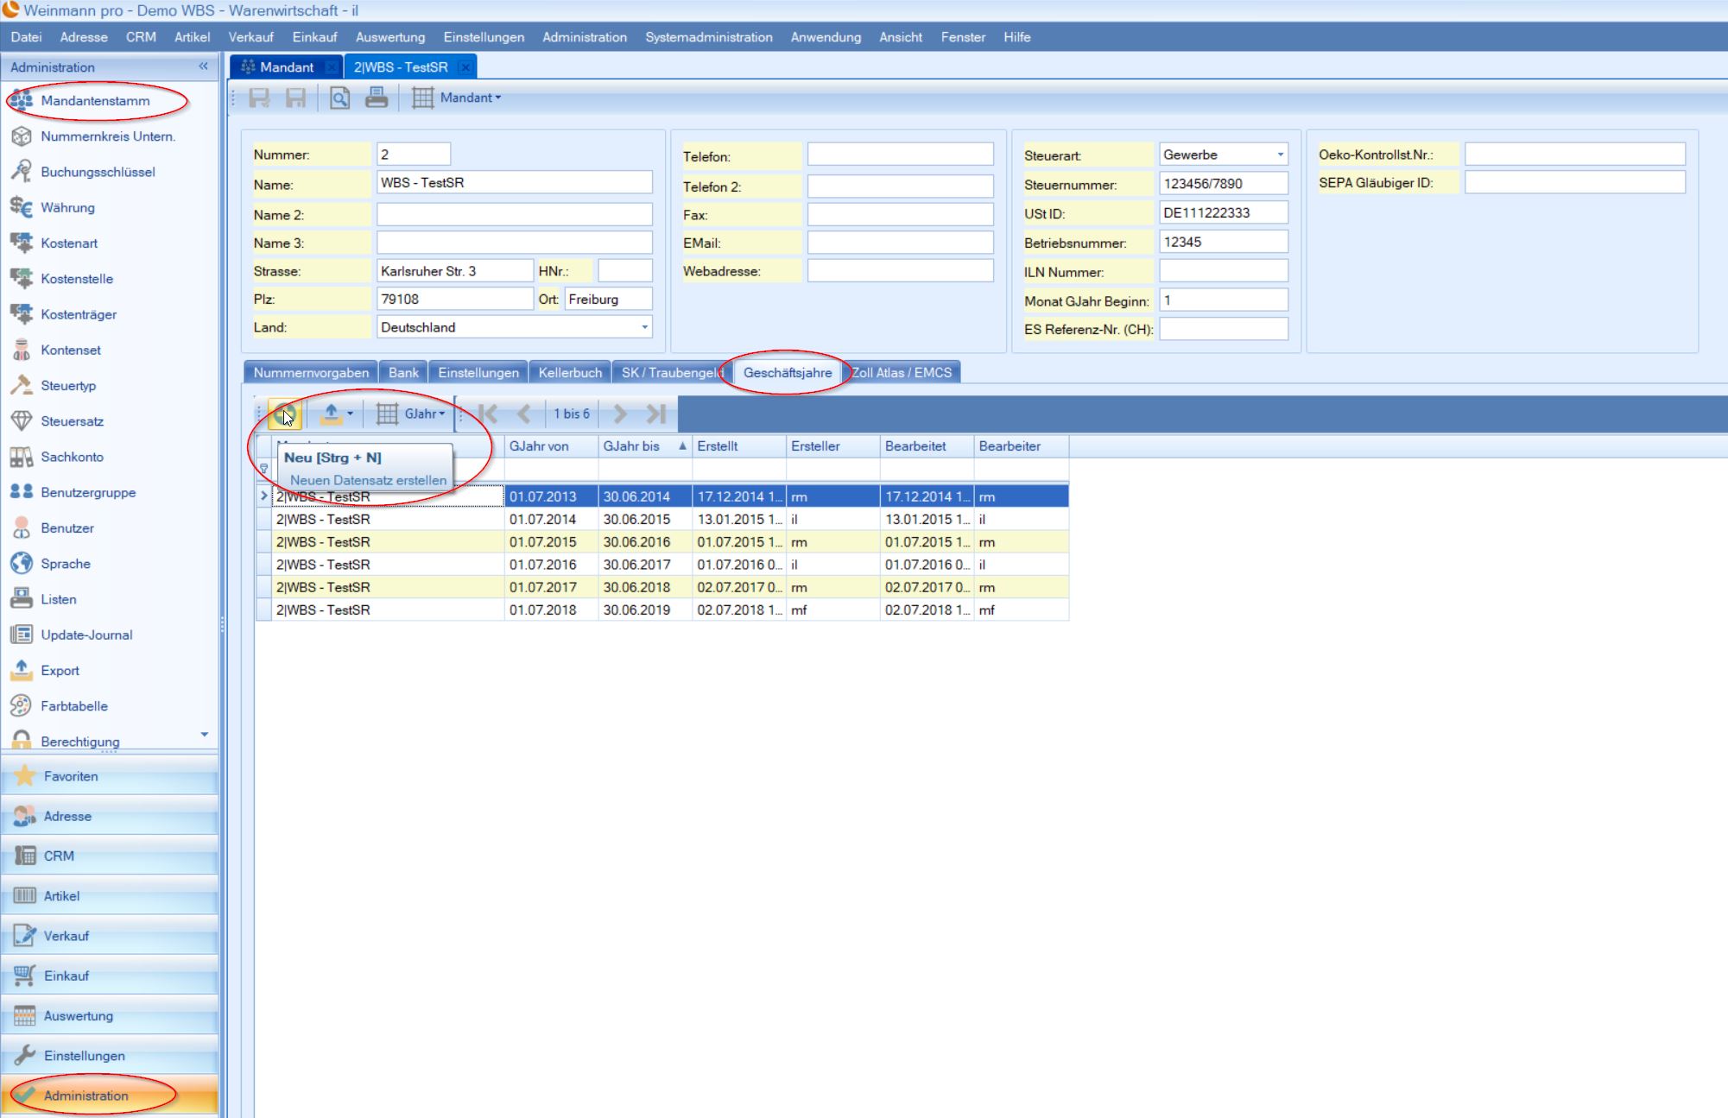Open Export in sidebar
1728x1118 pixels.
coord(60,670)
